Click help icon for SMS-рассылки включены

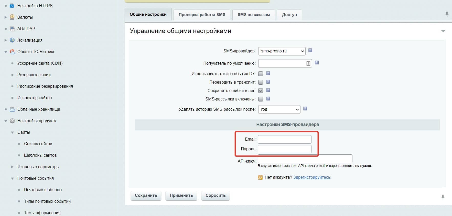point(268,99)
